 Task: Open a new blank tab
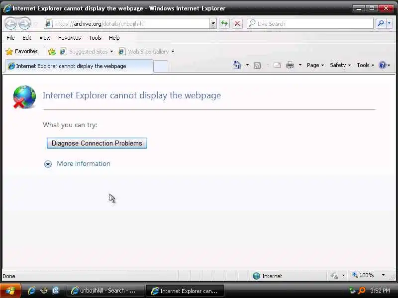pyautogui.click(x=161, y=67)
